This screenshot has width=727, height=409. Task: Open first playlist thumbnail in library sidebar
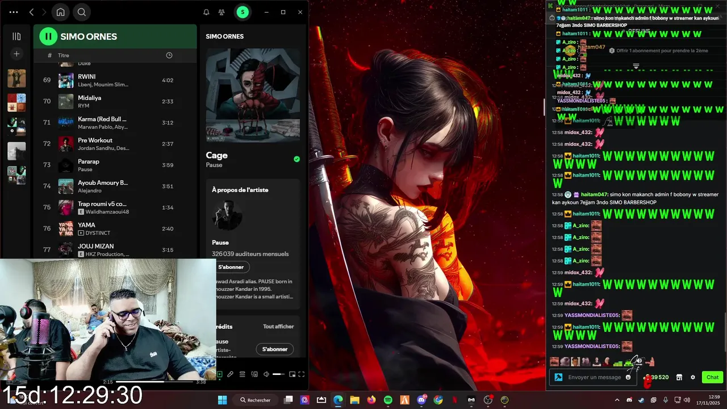coord(16,78)
